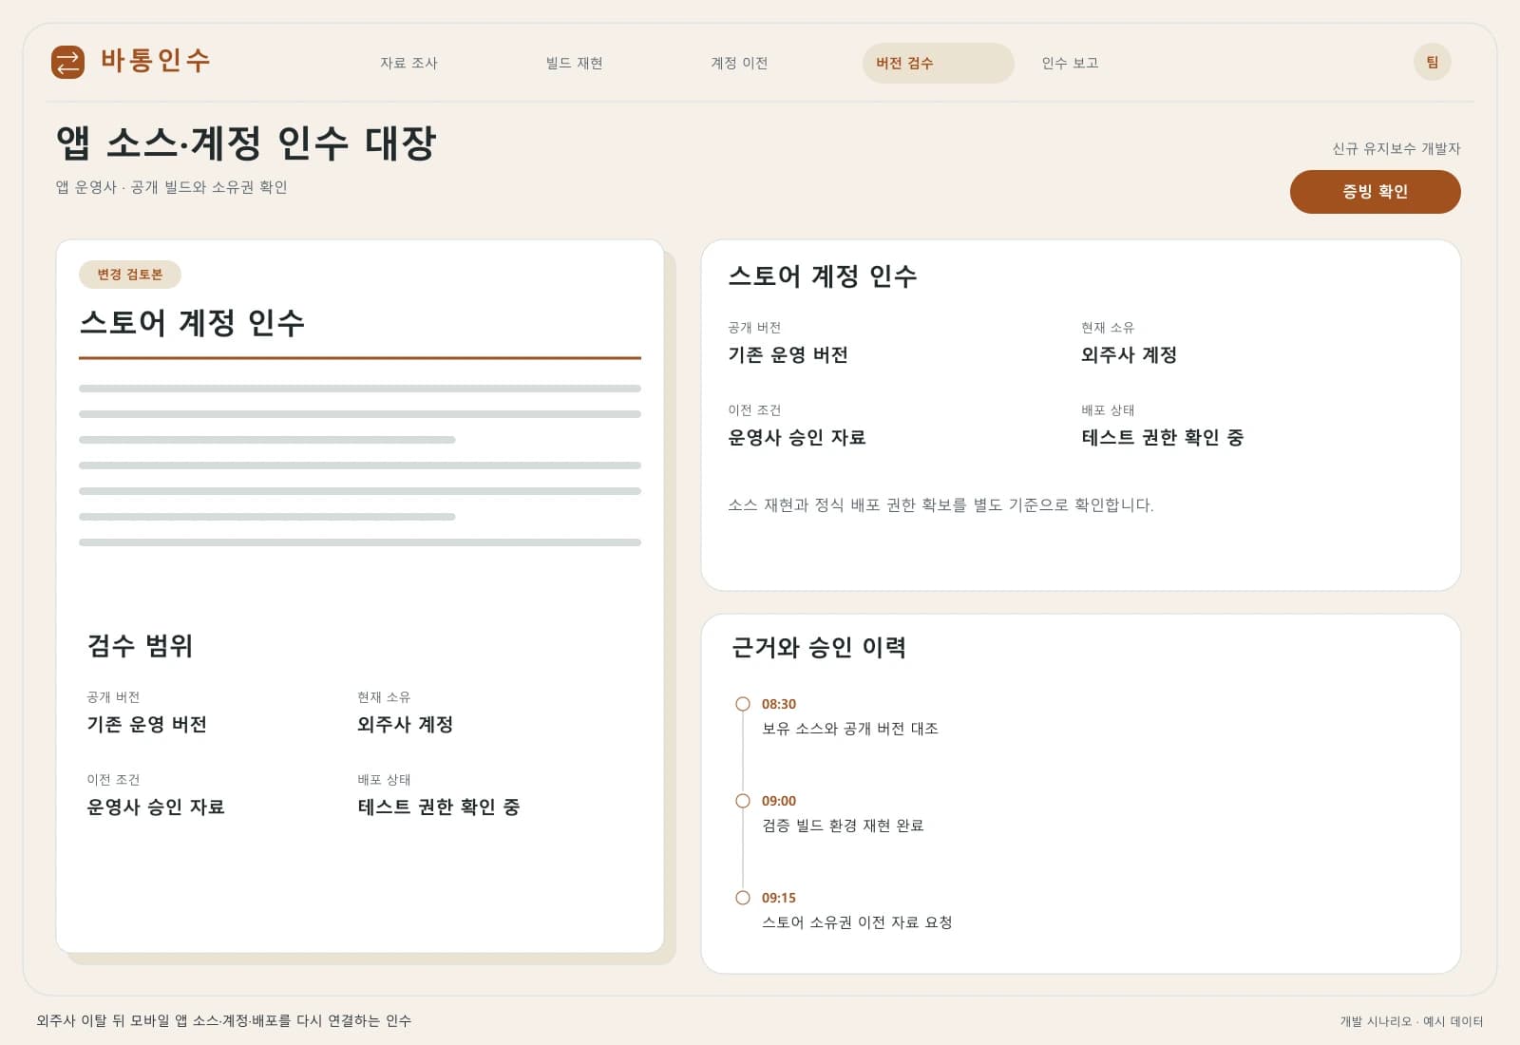Click the 신규 유지보수 개발자 label
The height and width of the screenshot is (1045, 1520).
[1396, 148]
